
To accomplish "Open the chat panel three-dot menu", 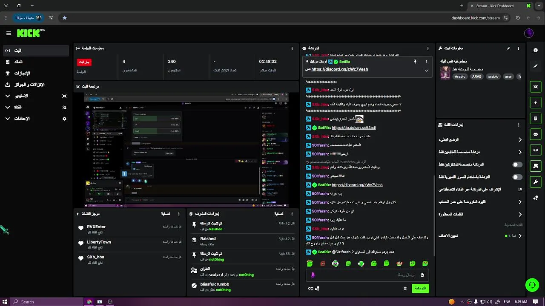I will 428,48.
